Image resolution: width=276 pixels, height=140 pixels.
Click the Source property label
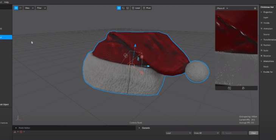(266, 34)
